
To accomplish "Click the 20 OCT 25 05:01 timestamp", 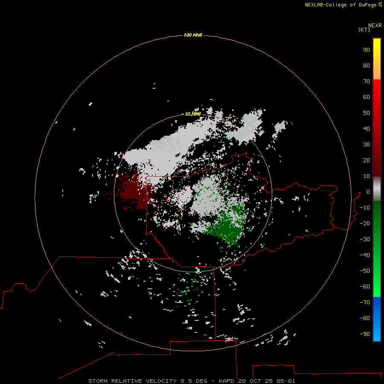I will [x=266, y=381].
